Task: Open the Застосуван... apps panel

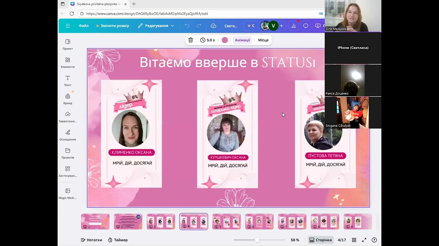Action: 68,172
